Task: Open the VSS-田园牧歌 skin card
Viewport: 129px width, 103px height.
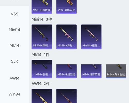Action: point(42,7)
